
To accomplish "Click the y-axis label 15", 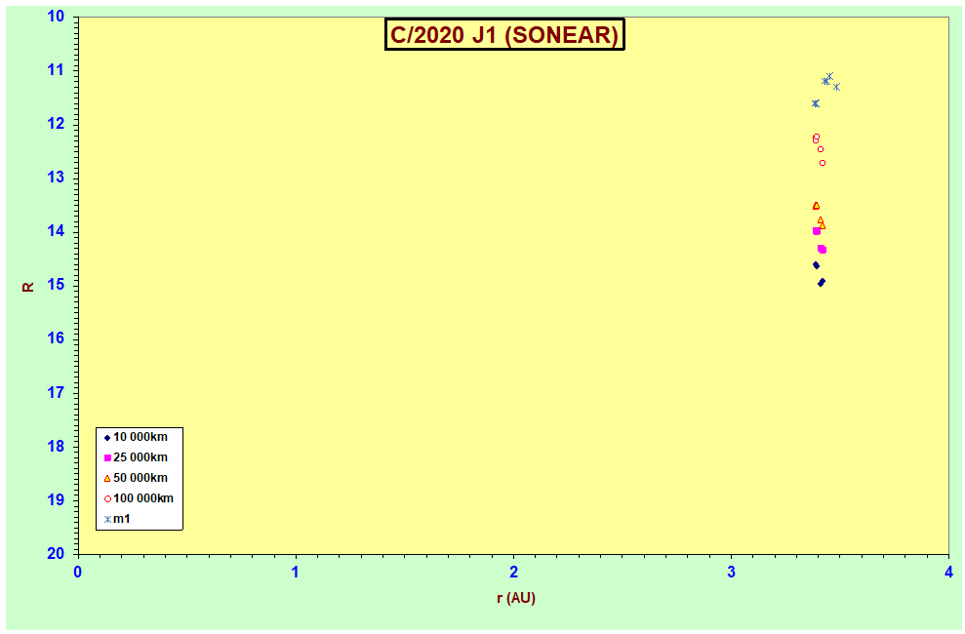I will pos(56,285).
